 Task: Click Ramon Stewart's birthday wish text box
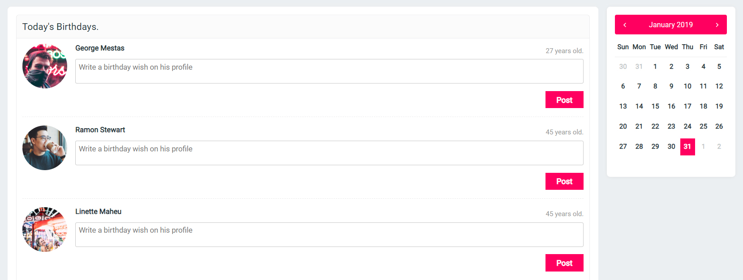(329, 153)
